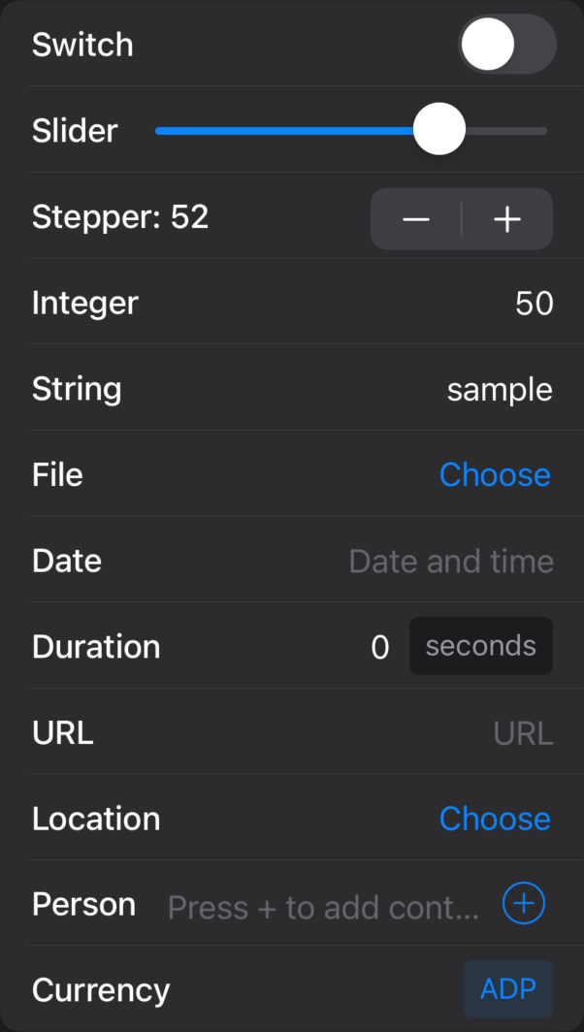Open the ADP currency picker
Image resolution: width=584 pixels, height=1032 pixels.
[507, 988]
